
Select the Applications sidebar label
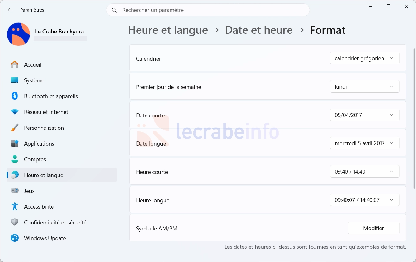[x=39, y=143]
